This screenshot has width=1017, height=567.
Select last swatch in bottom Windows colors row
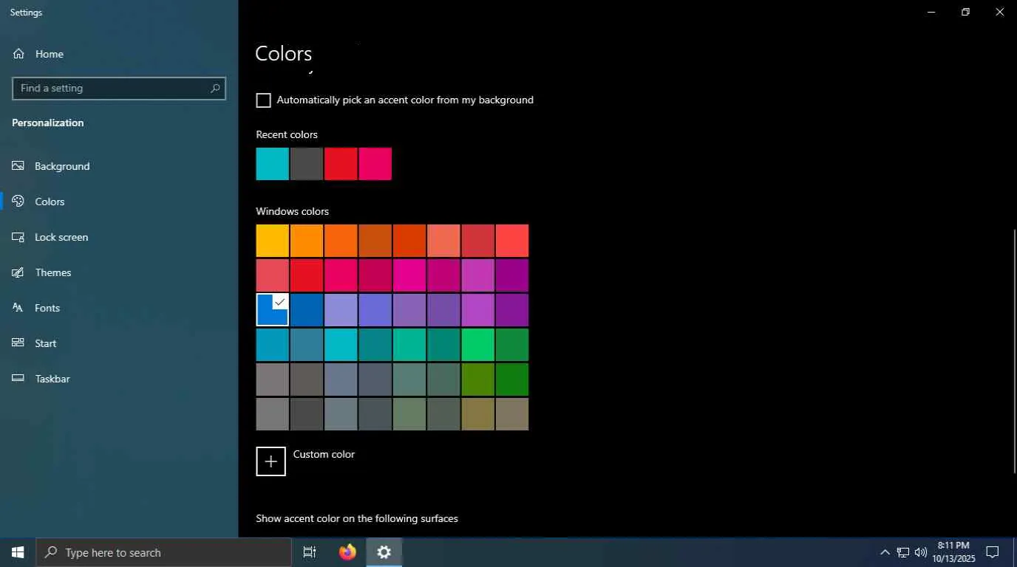[512, 414]
